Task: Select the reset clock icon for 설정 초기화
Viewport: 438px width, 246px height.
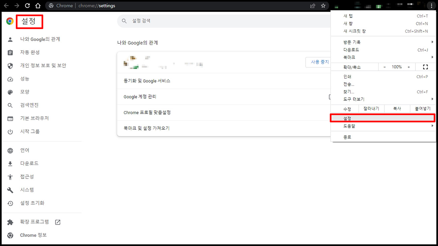Action: pos(10,203)
